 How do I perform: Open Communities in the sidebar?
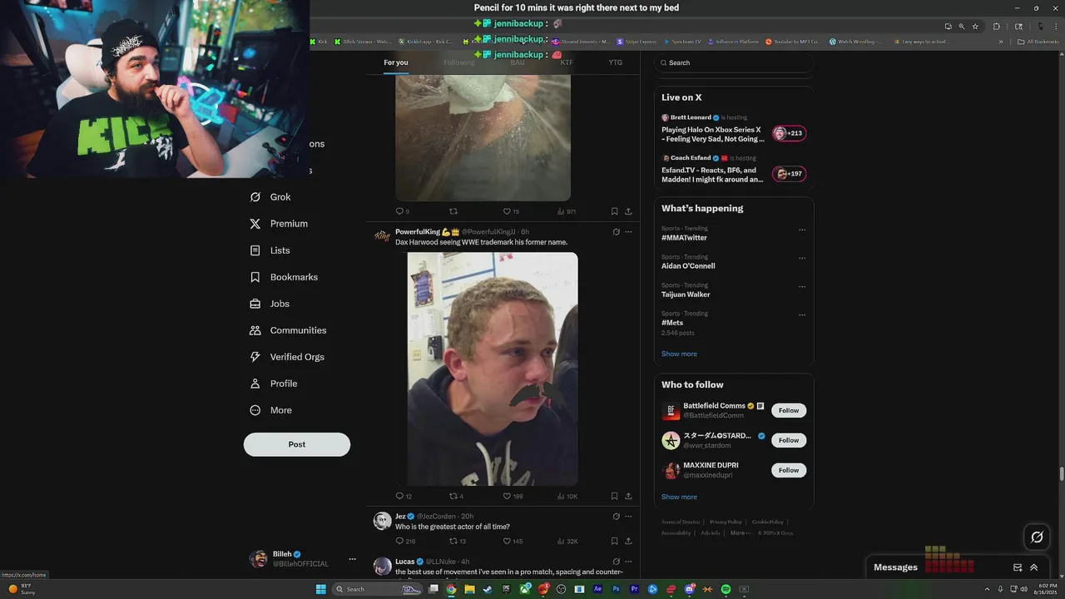pyautogui.click(x=288, y=330)
